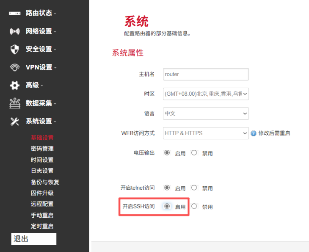Screen dimensions: 309x252
Task: Click the 系统 page title
Action: tap(136, 21)
